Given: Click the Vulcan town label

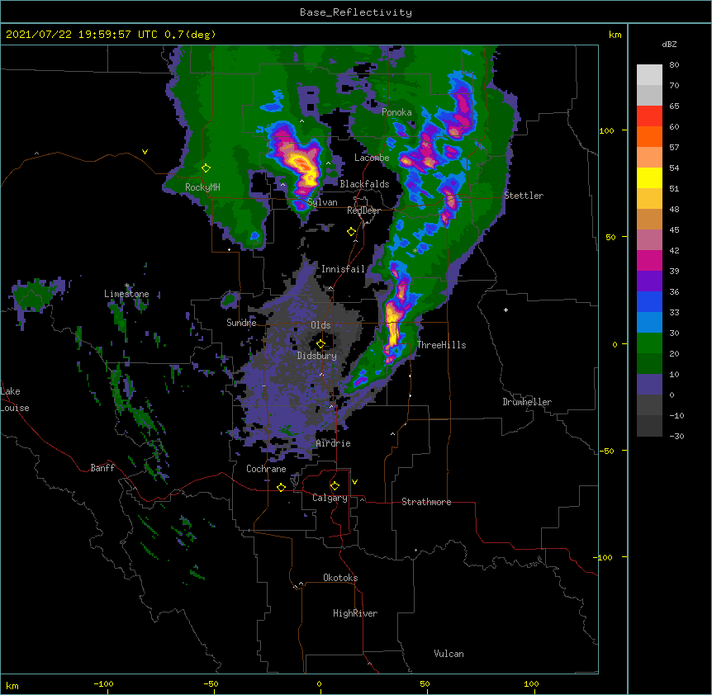Looking at the screenshot, I should (x=449, y=654).
